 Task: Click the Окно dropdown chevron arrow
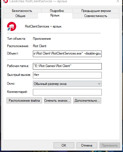coord(99,84)
